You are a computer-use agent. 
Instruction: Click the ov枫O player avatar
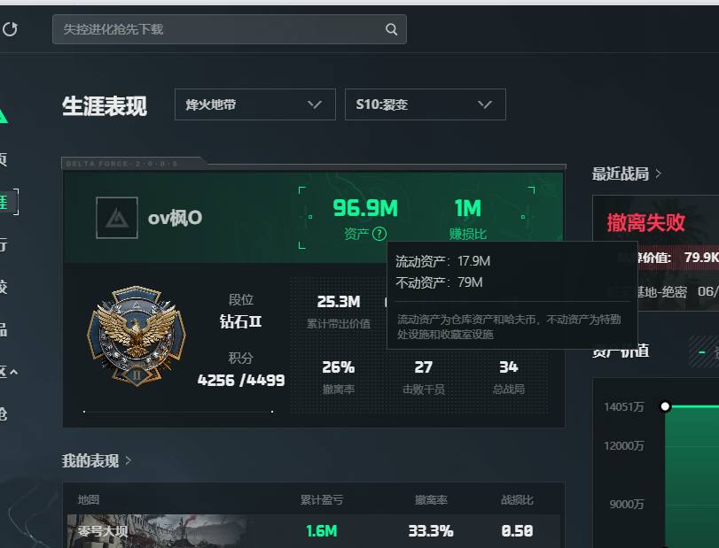click(x=117, y=218)
